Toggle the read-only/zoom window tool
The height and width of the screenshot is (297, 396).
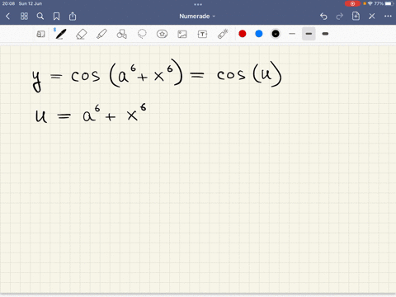click(x=40, y=34)
